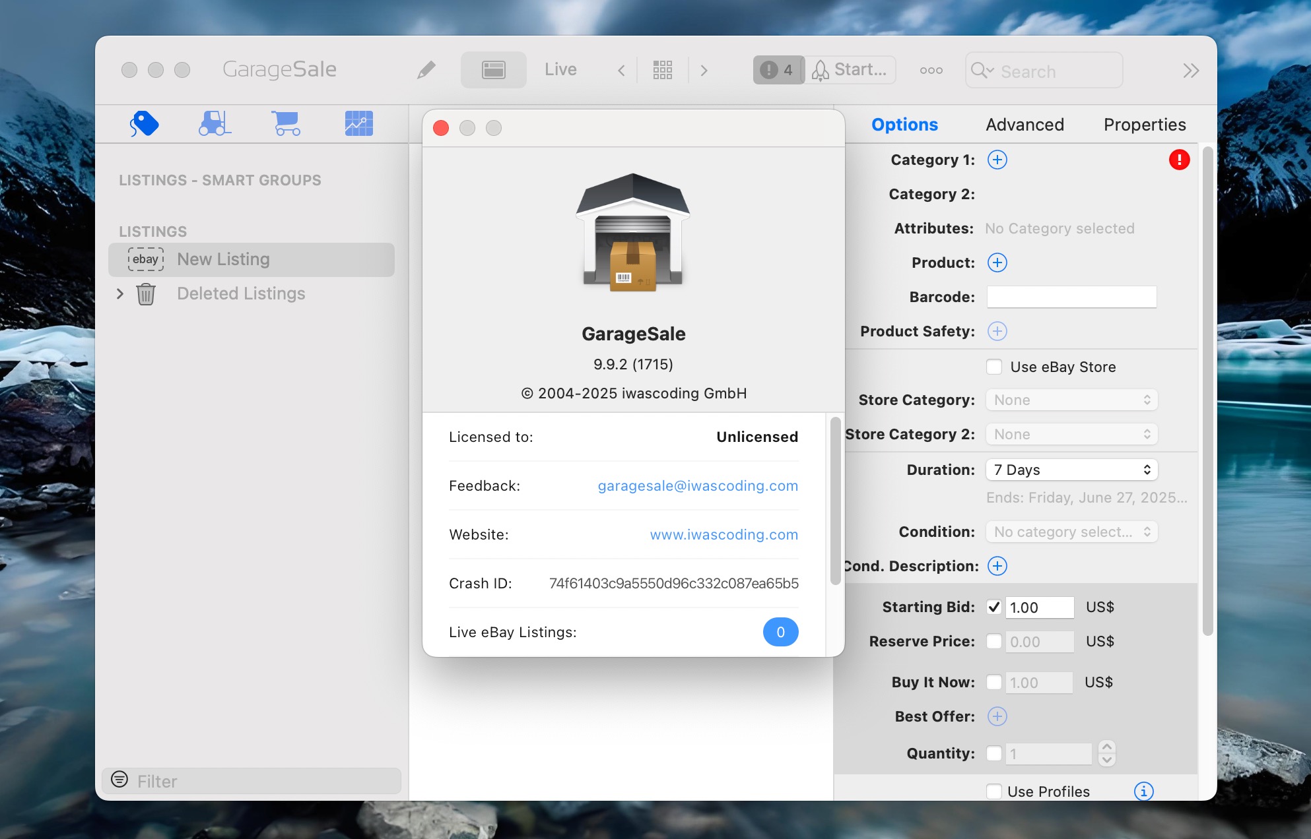1311x839 pixels.
Task: Select the preview mode toolbar button
Action: click(x=494, y=70)
